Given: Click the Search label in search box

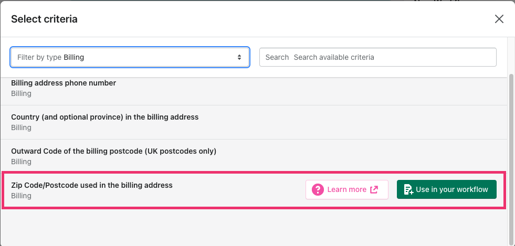Looking at the screenshot, I should (277, 57).
